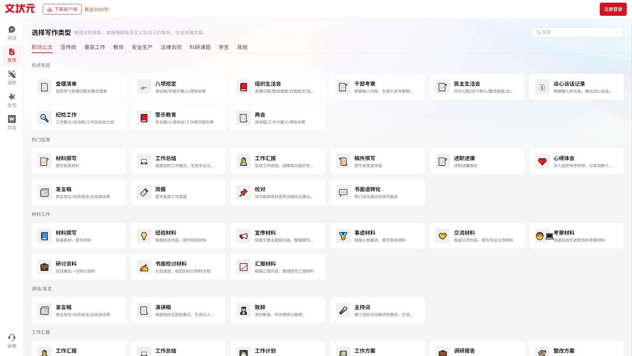Open the 书面检讨材料 template card
This screenshot has height=356, width=632.
(x=178, y=267)
